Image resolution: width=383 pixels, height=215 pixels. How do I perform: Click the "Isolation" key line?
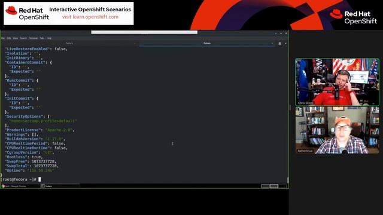click(x=23, y=53)
